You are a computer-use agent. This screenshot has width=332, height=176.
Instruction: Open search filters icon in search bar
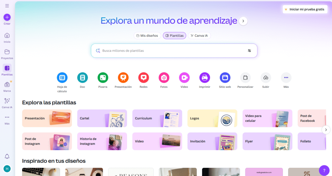pyautogui.click(x=249, y=51)
